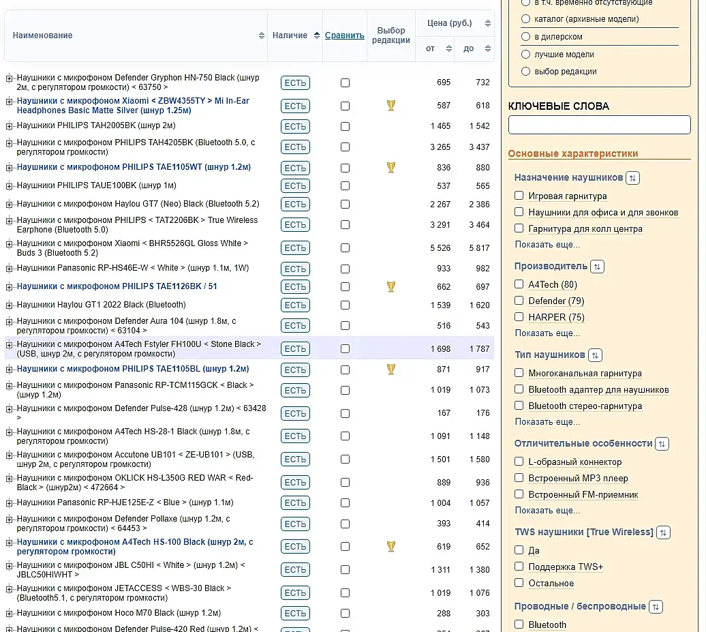Image resolution: width=706 pixels, height=632 pixels.
Task: Click sort icon next to Производитель
Action: coord(597,267)
